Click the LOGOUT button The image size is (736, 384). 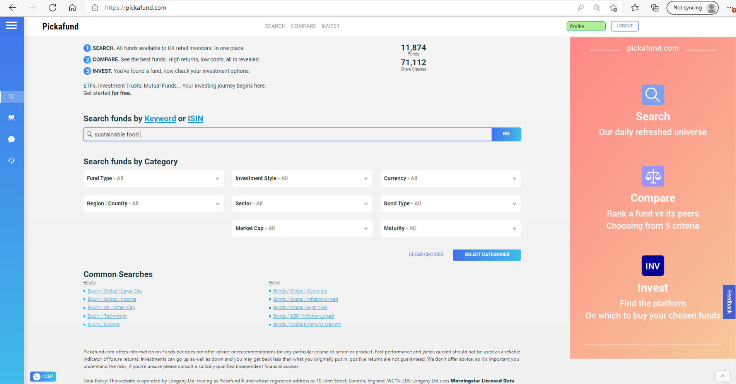click(x=625, y=26)
